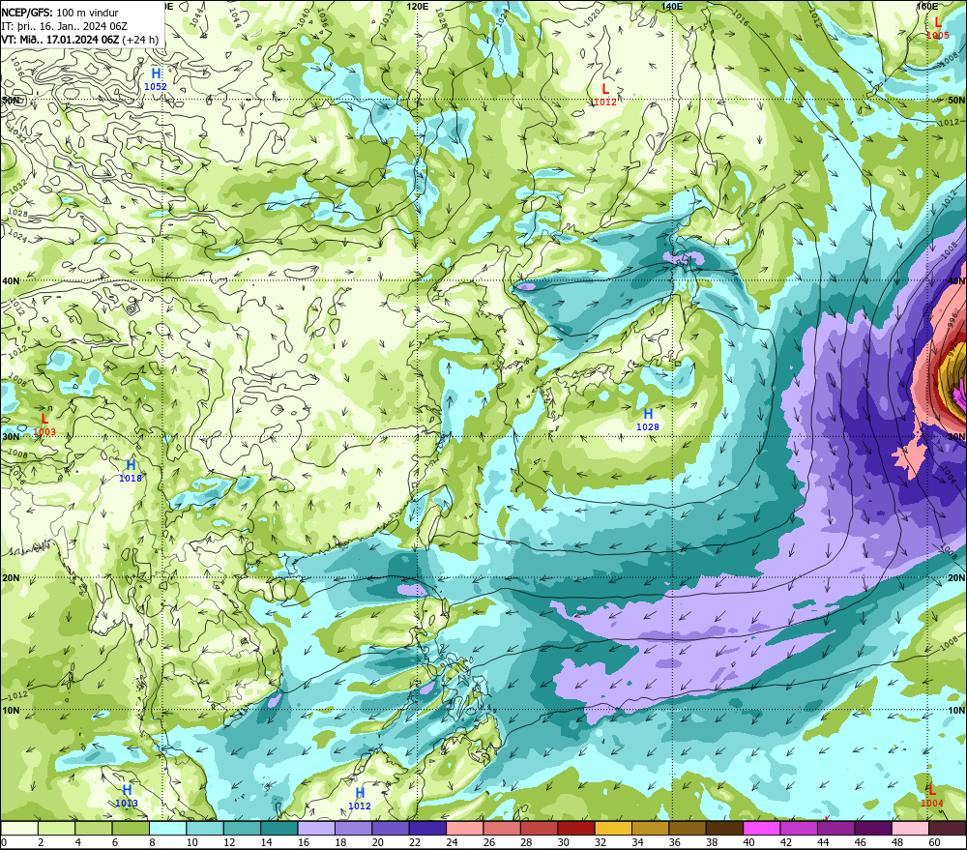
Task: Click the VT valid time line
Action: [x=79, y=40]
